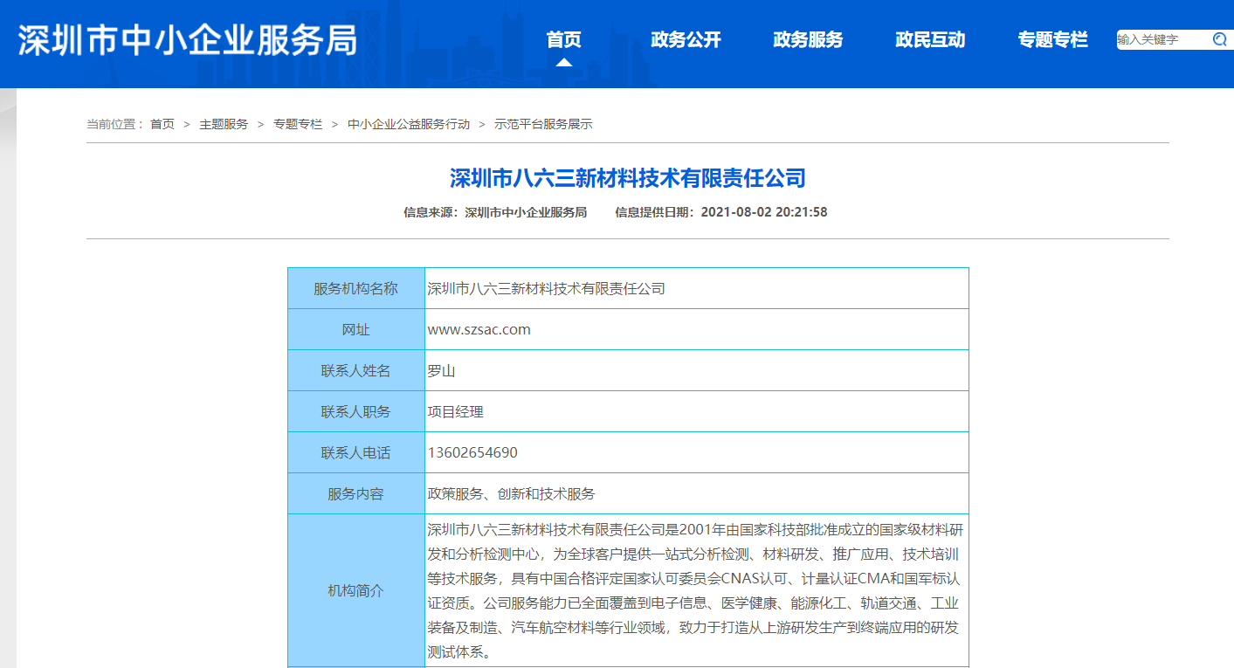The width and height of the screenshot is (1234, 668).
Task: Click the 信息来源 text line
Action: coord(495,212)
